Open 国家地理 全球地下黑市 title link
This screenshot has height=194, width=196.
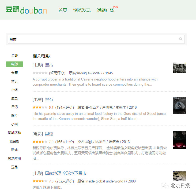[66, 173]
